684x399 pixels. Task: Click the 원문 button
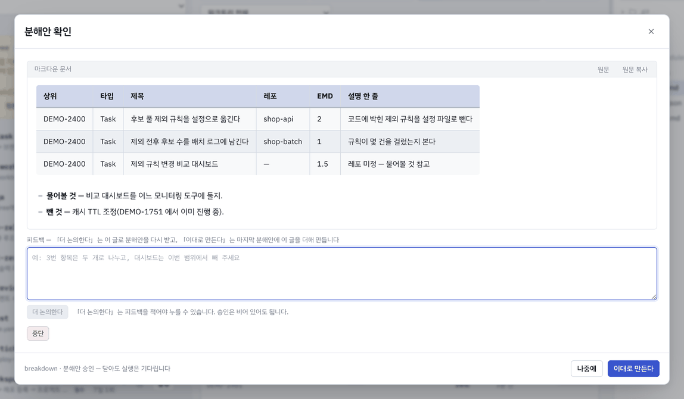[604, 69]
